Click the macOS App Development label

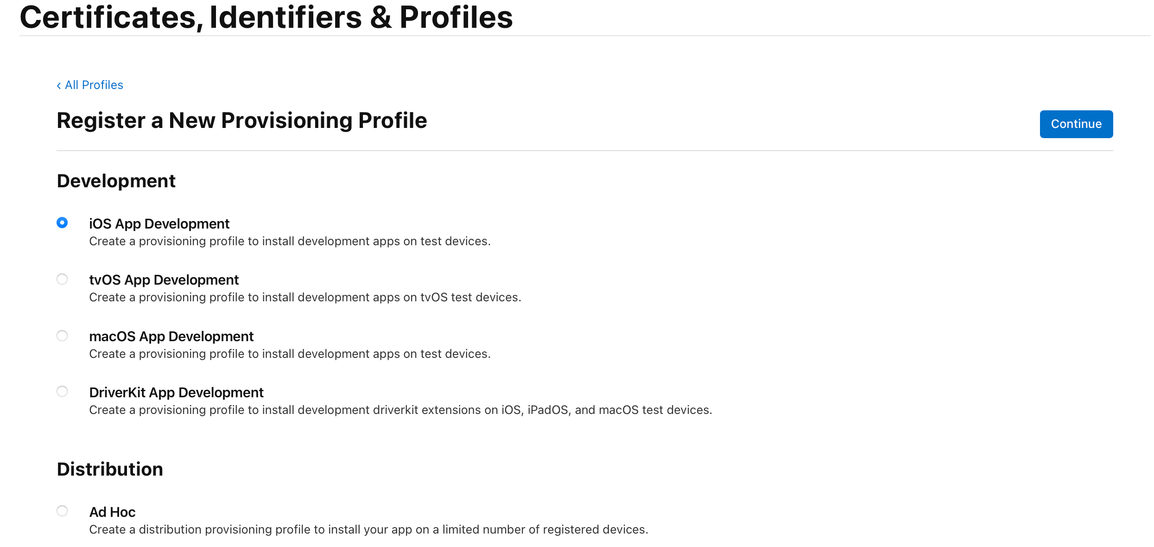(171, 337)
